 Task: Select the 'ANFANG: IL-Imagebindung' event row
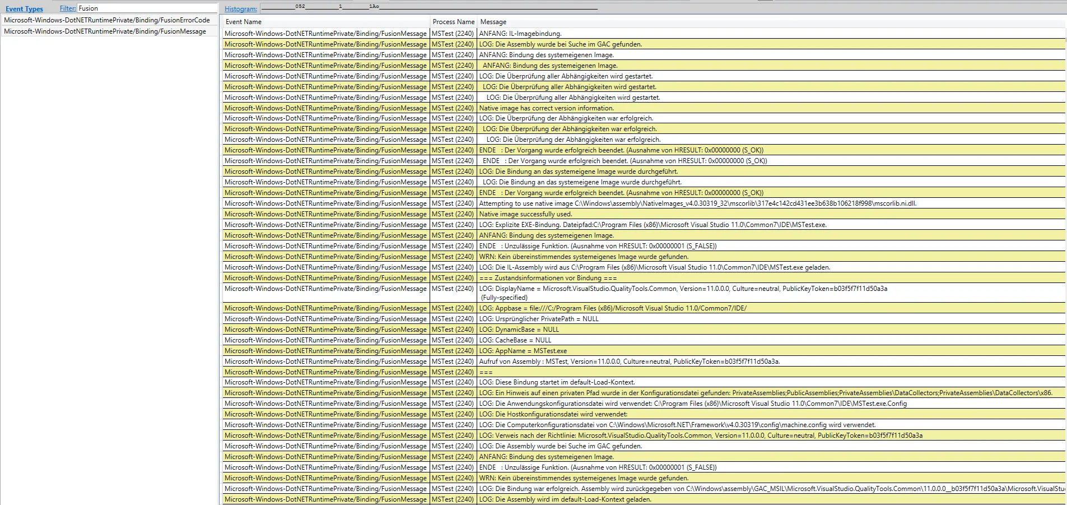point(519,34)
